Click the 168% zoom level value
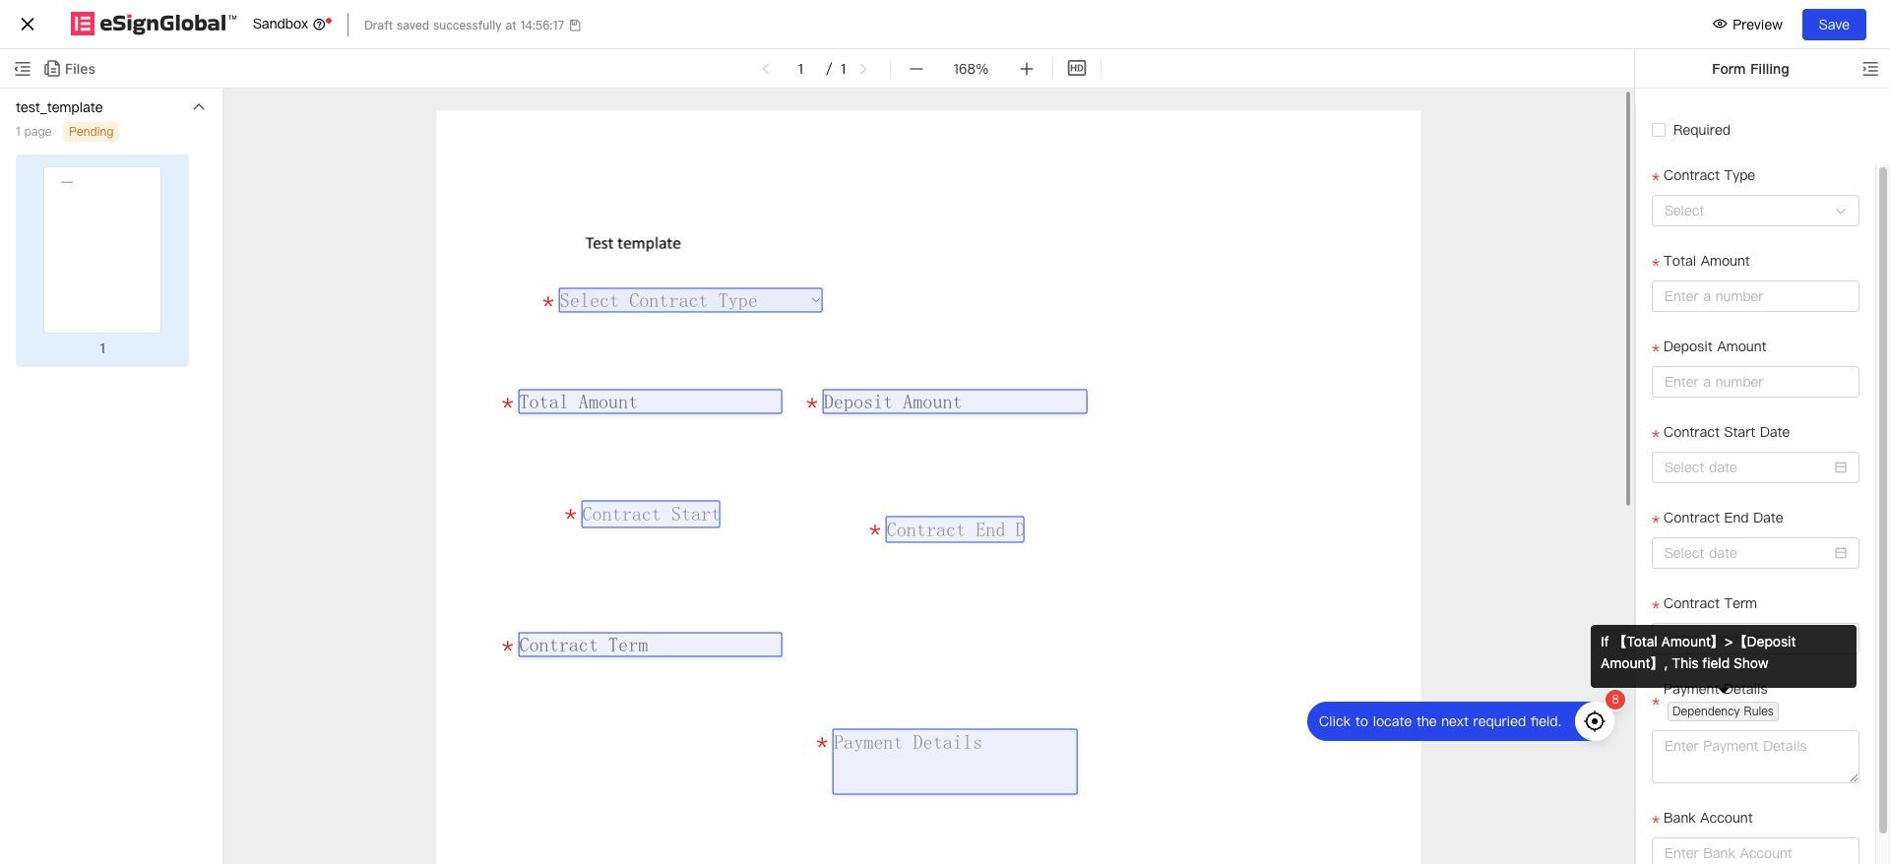 [x=971, y=69]
